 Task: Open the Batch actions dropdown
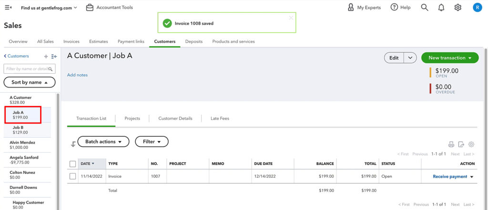(x=103, y=142)
